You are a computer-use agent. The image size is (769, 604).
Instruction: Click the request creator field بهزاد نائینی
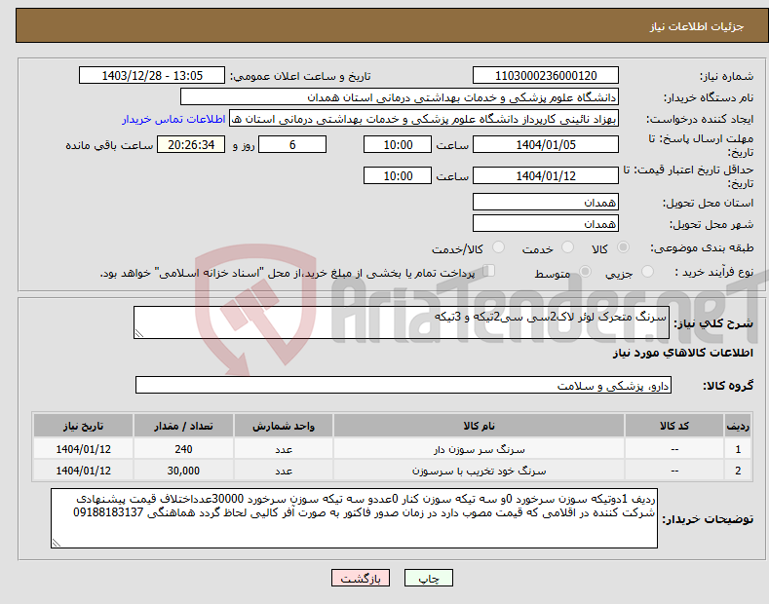pos(424,119)
